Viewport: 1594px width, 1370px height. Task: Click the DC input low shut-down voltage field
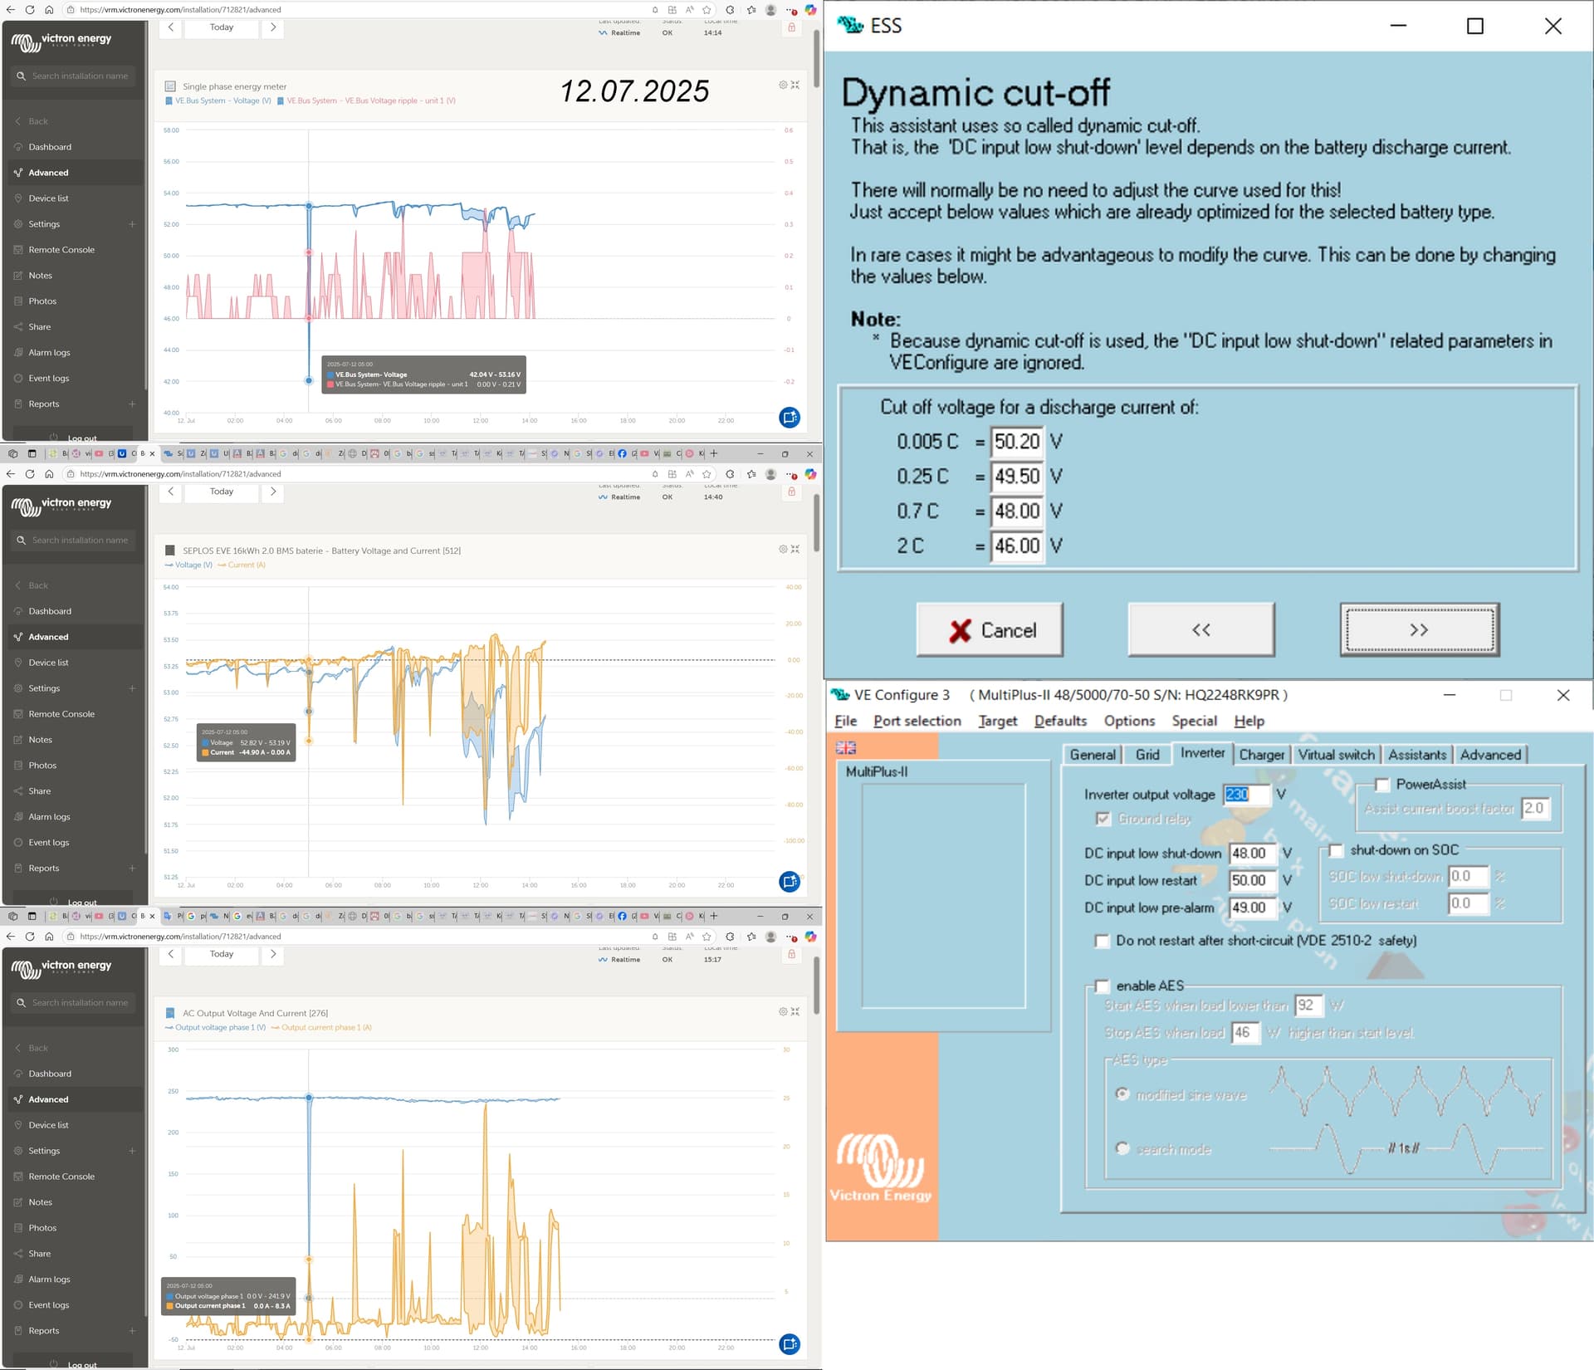pyautogui.click(x=1252, y=854)
